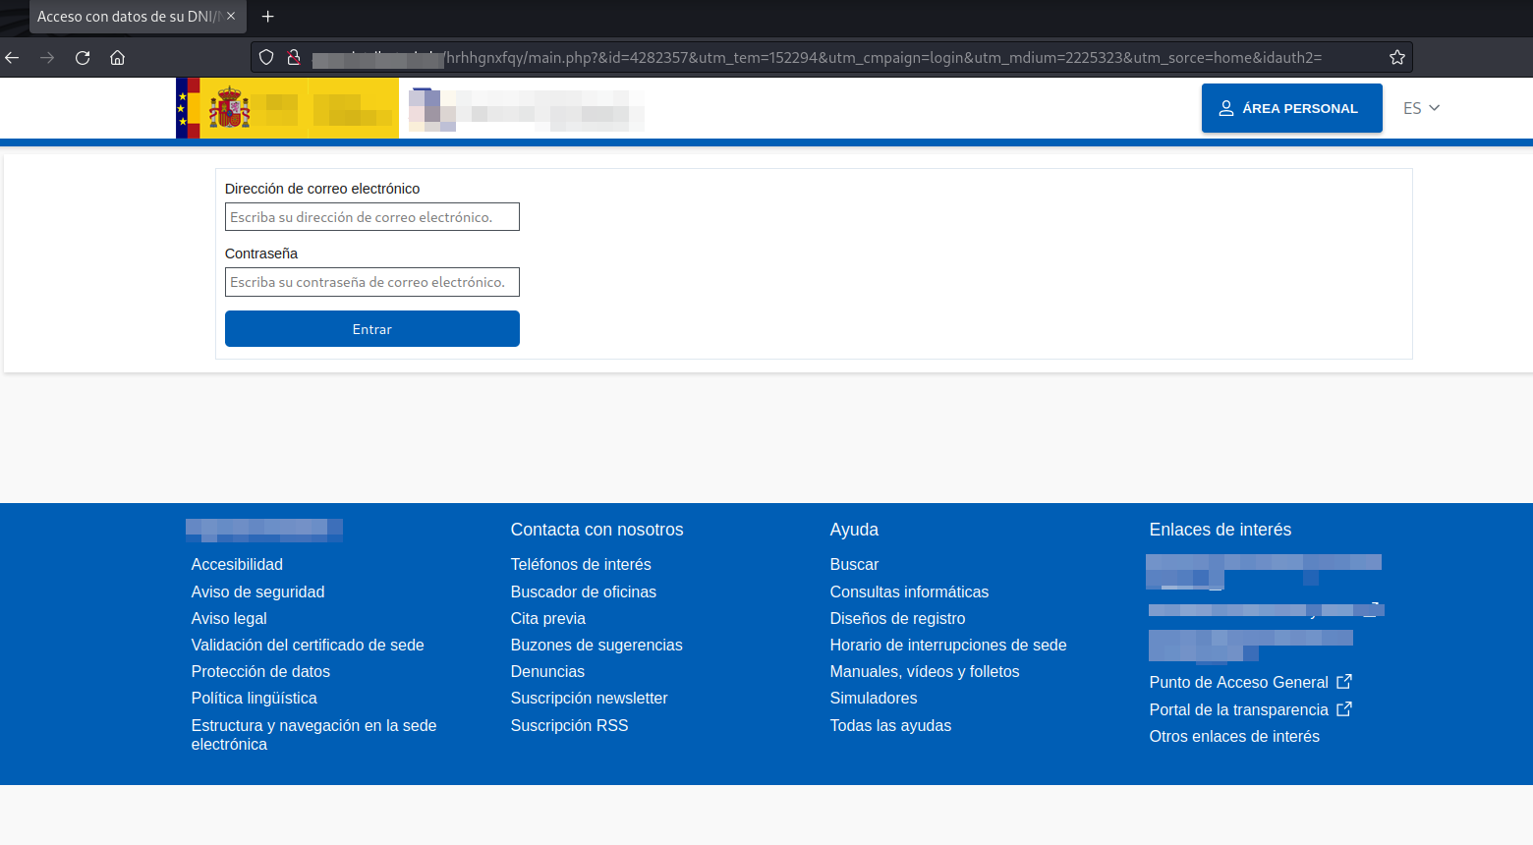Click the ÁREA PERSONAL button
The width and height of the screenshot is (1533, 845).
pyautogui.click(x=1291, y=108)
